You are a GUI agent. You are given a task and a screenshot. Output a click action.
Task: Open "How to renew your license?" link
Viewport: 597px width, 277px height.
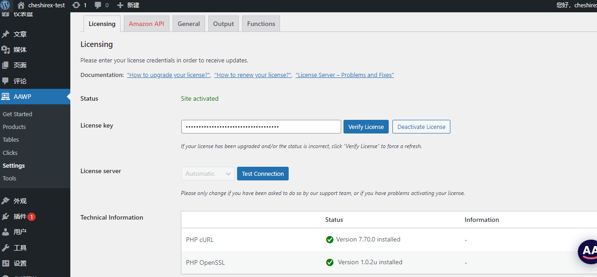click(253, 75)
